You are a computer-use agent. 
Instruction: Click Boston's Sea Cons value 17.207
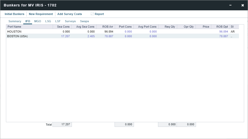click(x=65, y=36)
